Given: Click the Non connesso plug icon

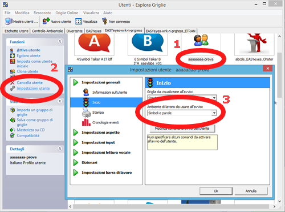Looking at the screenshot, I should (104, 21).
